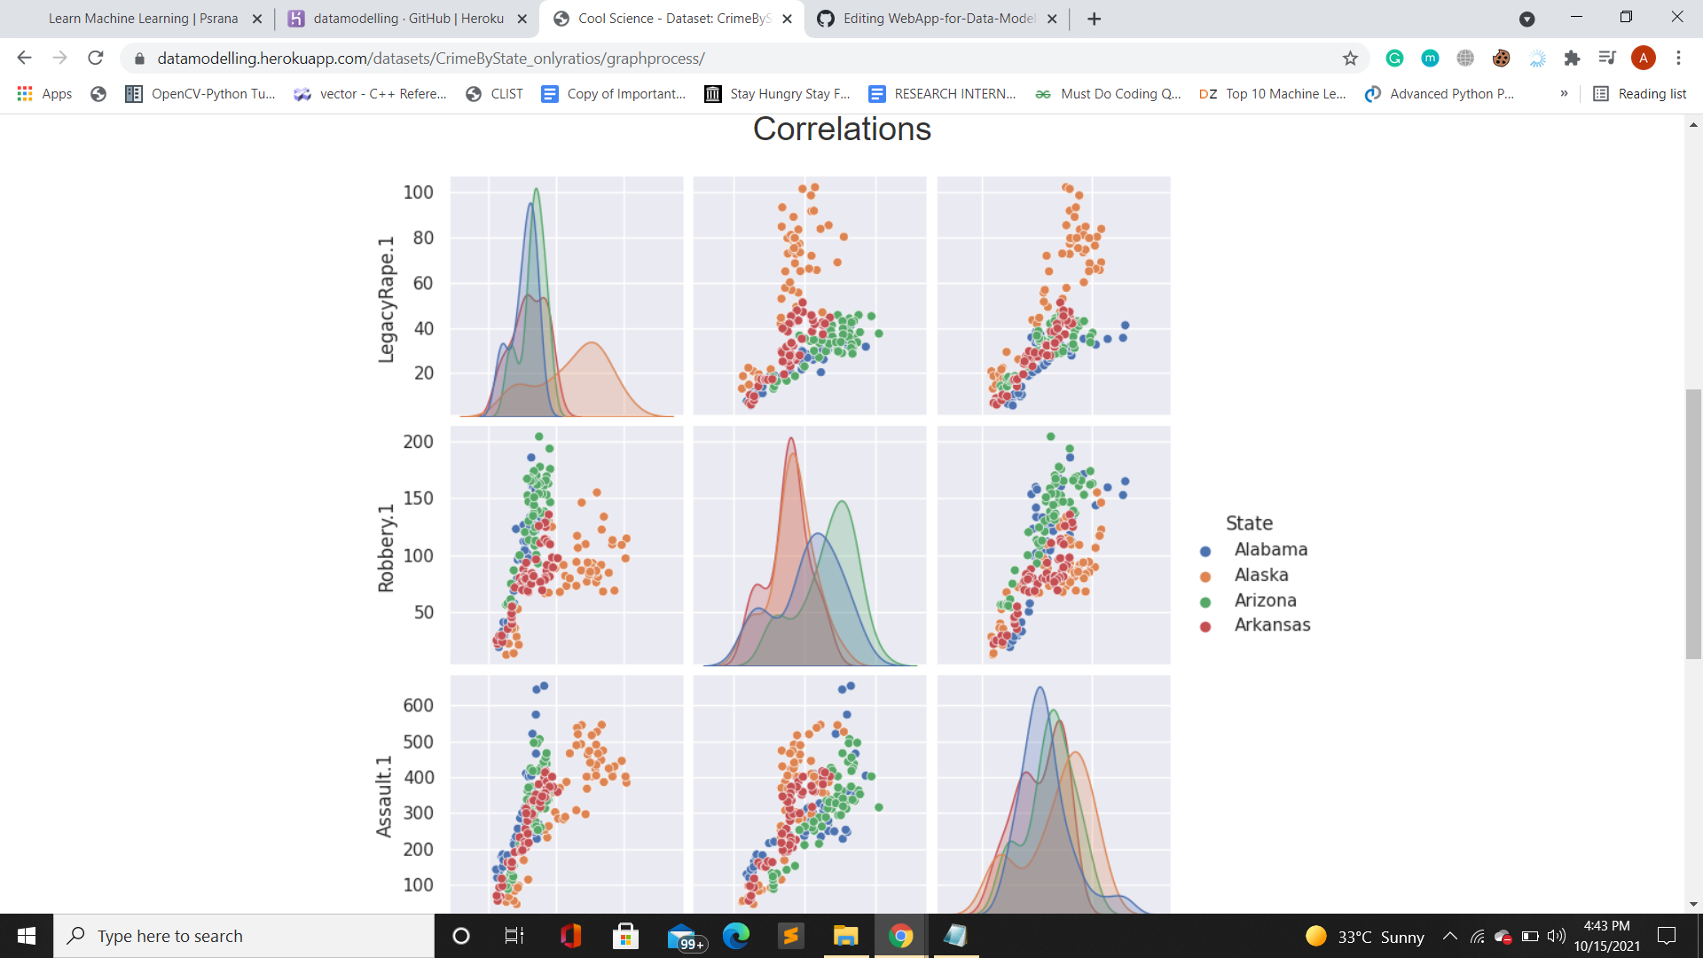This screenshot has height=958, width=1703.
Task: Show hidden system tray icons
Action: pos(1450,936)
